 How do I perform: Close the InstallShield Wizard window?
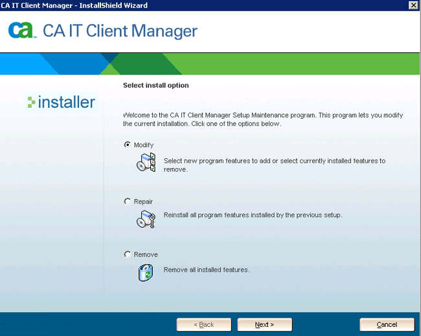pos(413,5)
